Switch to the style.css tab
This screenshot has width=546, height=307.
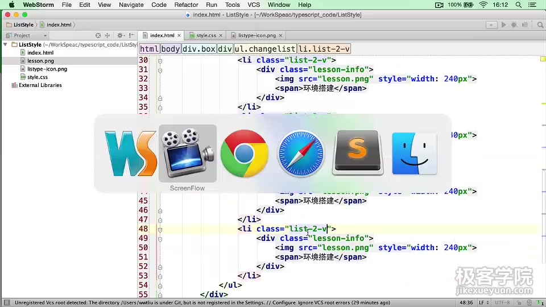tap(206, 35)
